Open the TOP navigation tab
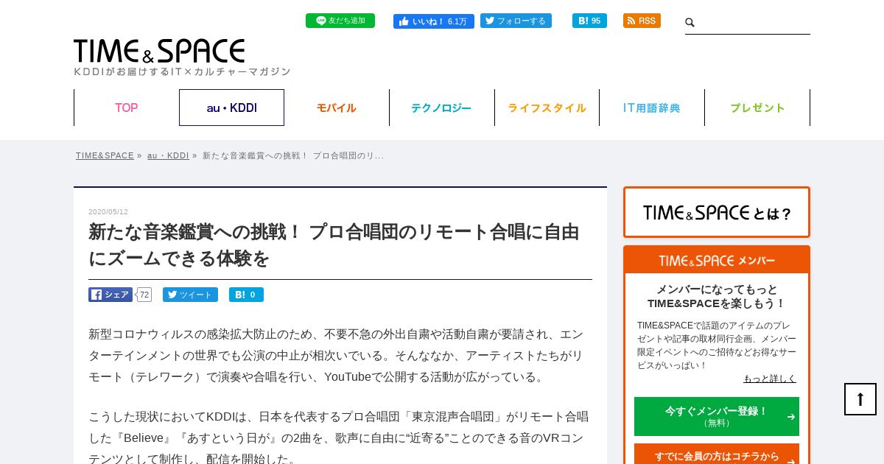884x464 pixels. coord(126,108)
